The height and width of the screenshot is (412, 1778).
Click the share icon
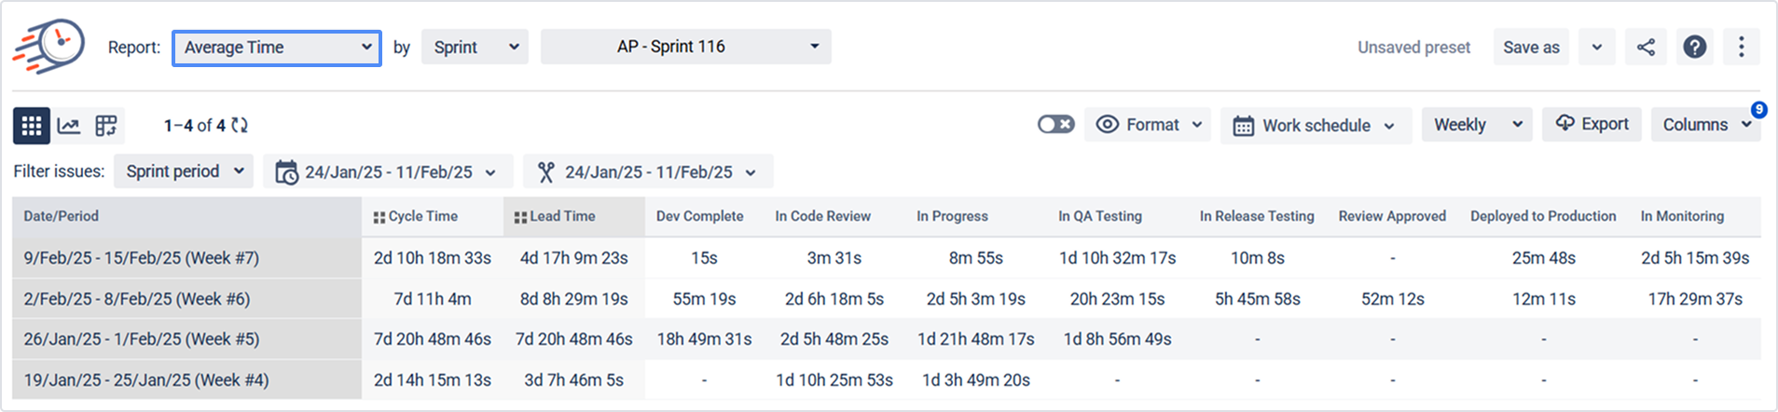tap(1646, 48)
